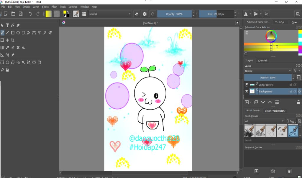Toggle eraser mode
Viewport: 302px width, 178px height.
point(137,14)
